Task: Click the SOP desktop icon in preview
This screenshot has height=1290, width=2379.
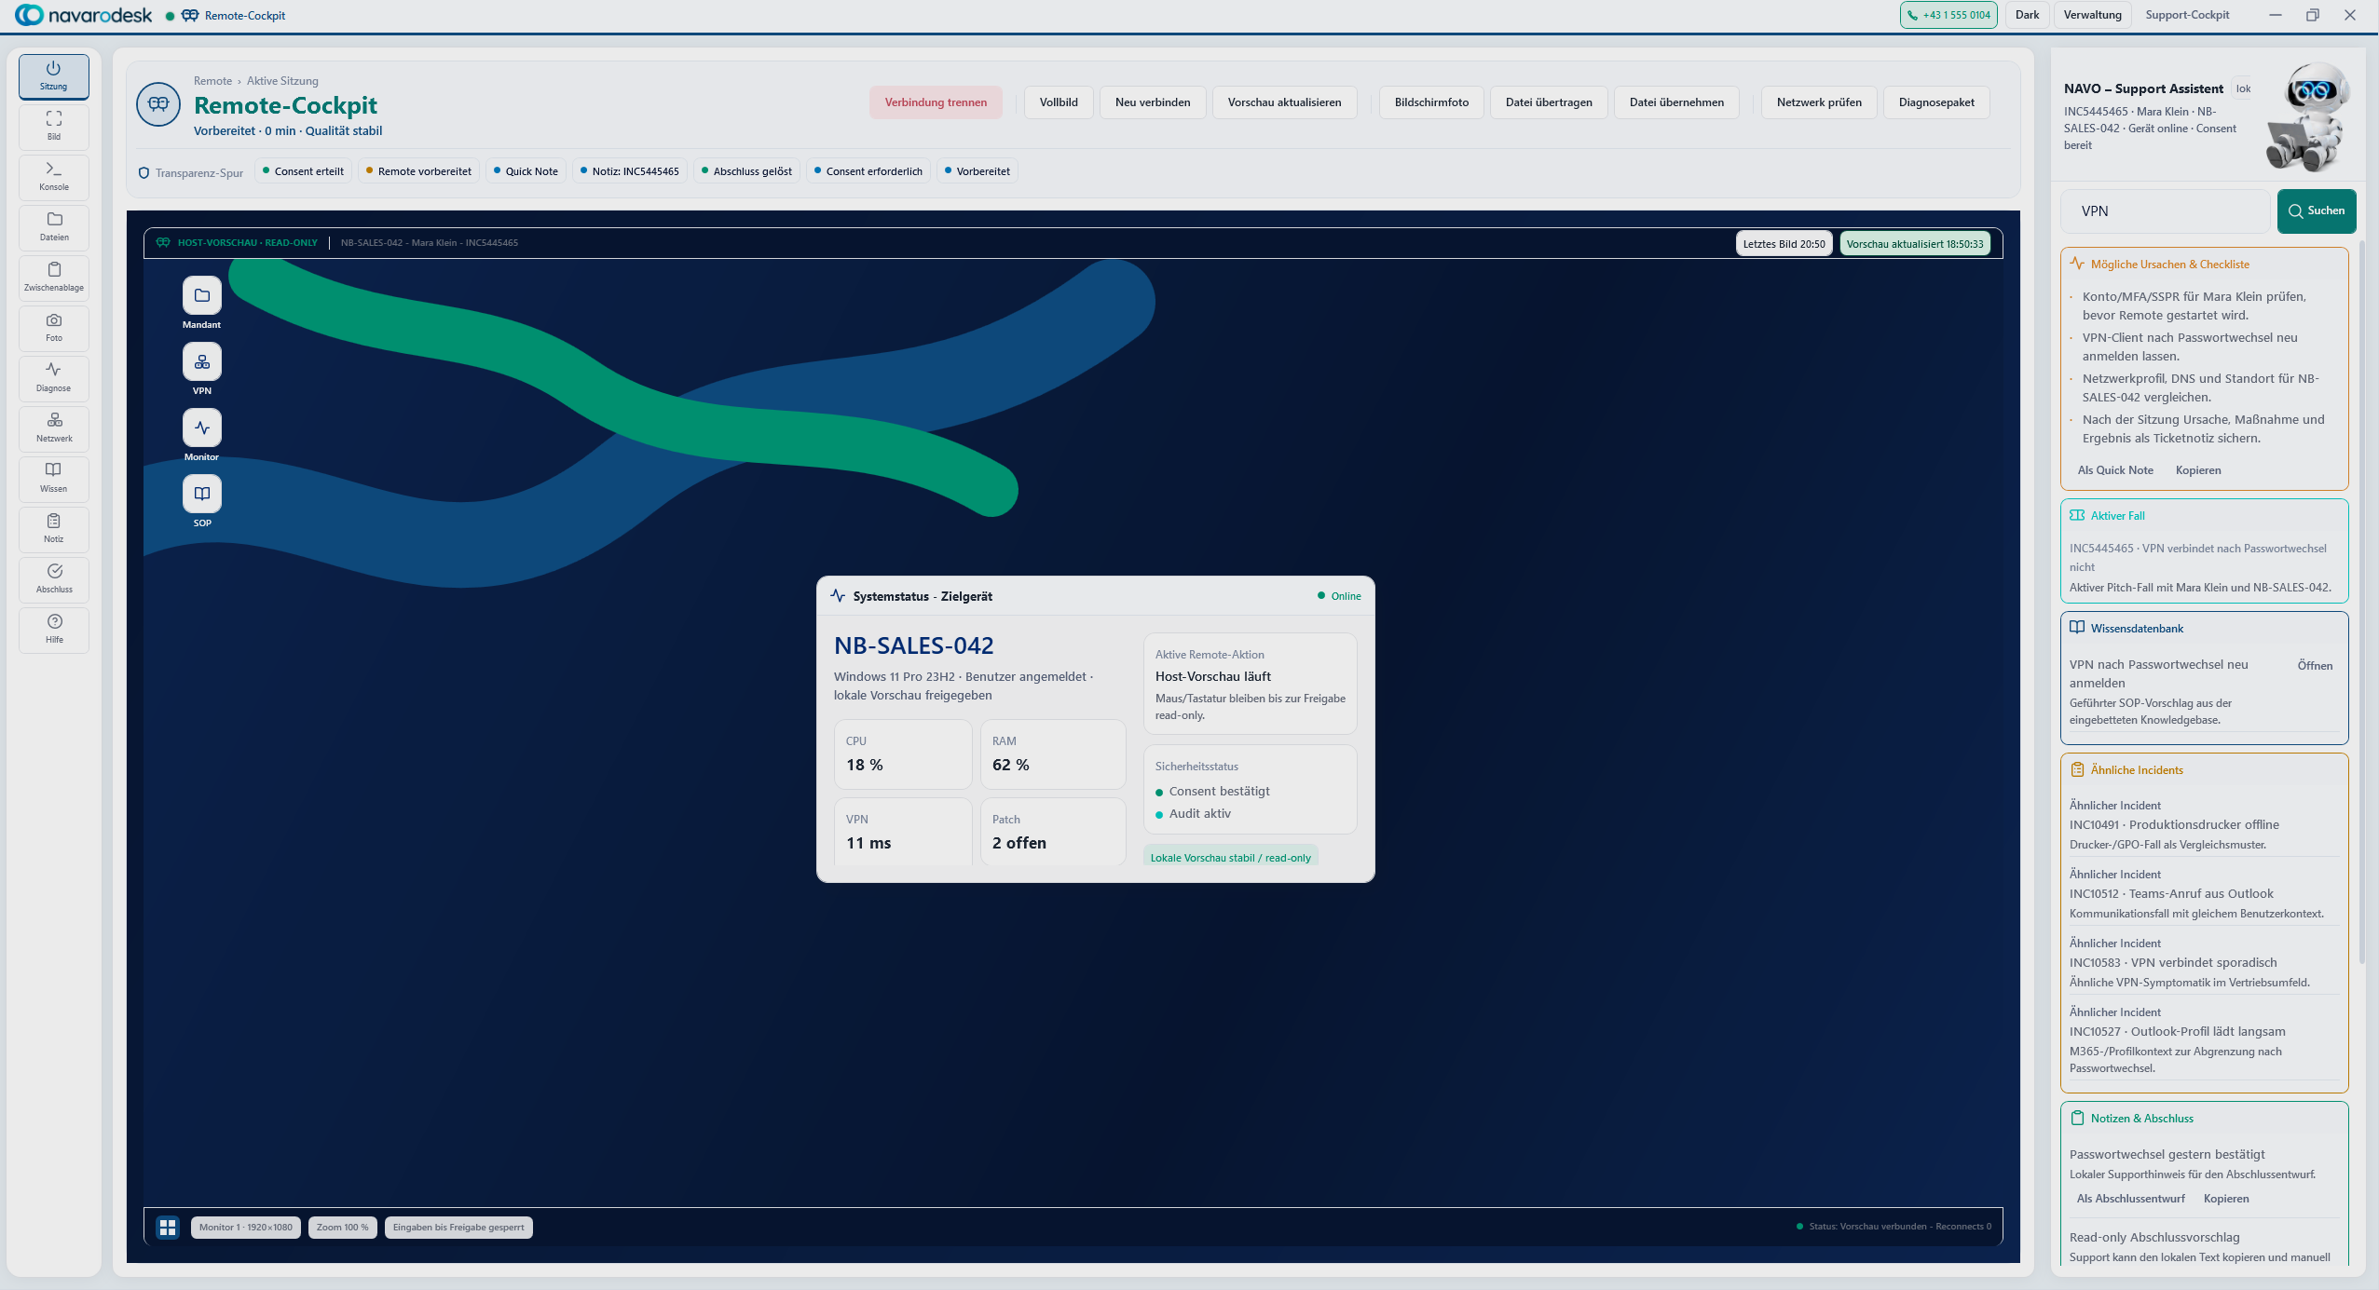Action: pyautogui.click(x=202, y=495)
